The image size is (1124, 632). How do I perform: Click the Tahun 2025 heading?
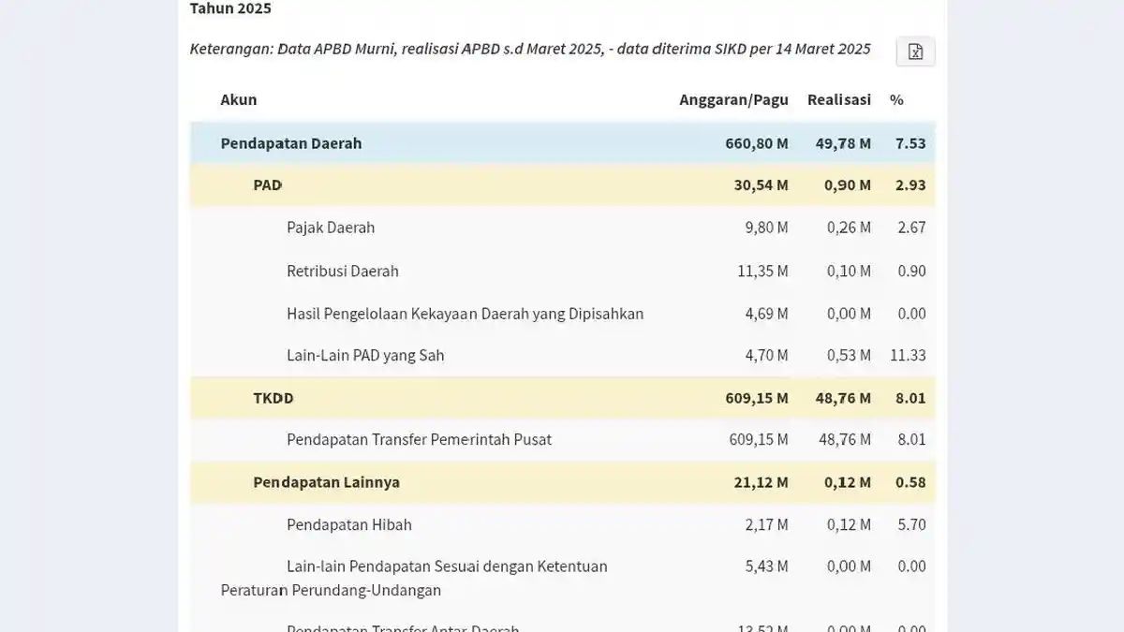tap(230, 8)
